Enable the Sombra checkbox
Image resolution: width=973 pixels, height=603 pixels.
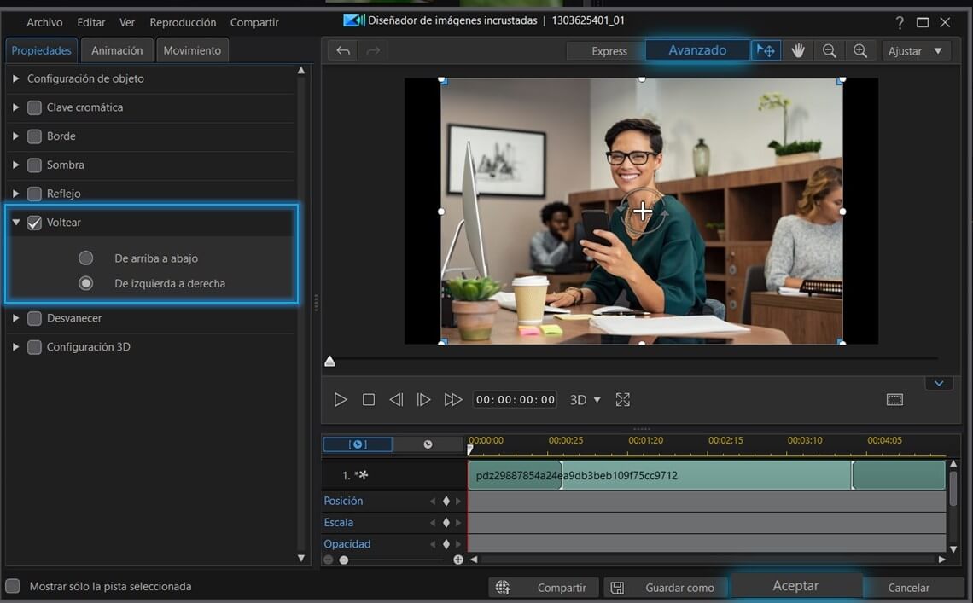point(34,165)
